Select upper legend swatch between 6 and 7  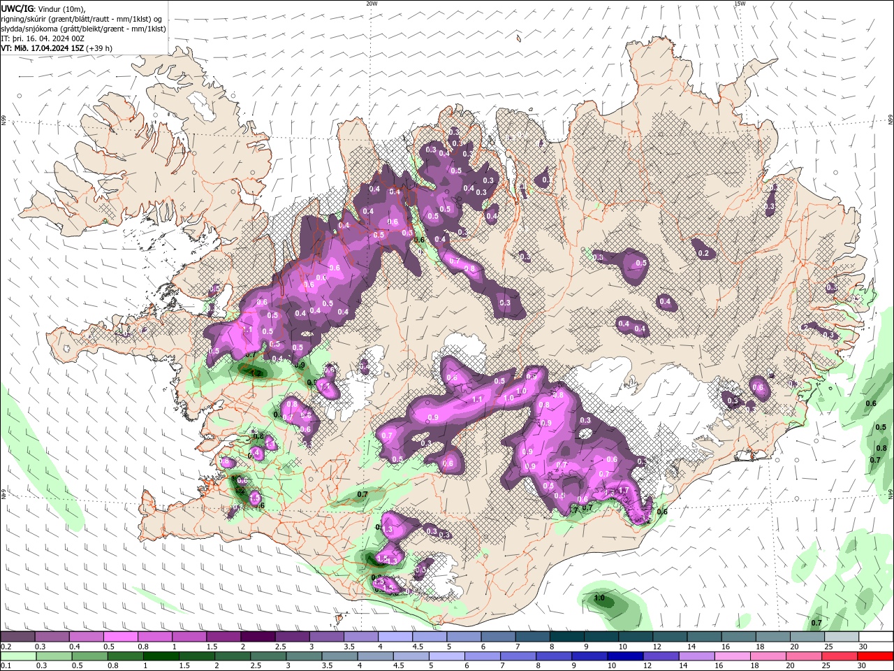coord(498,637)
